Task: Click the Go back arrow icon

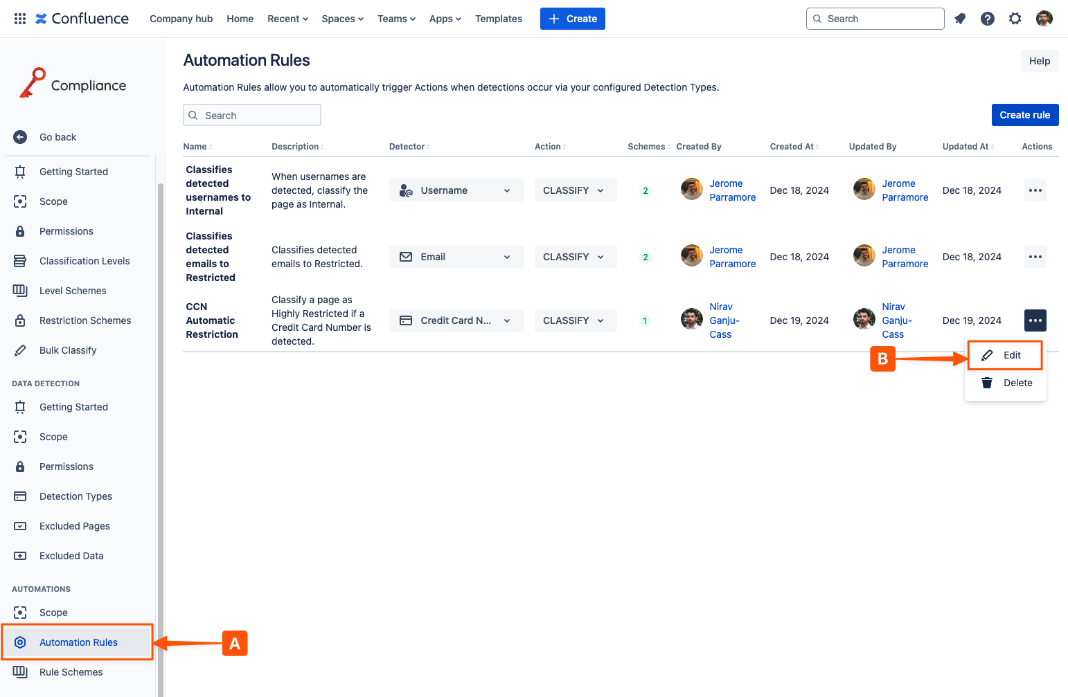Action: [20, 137]
